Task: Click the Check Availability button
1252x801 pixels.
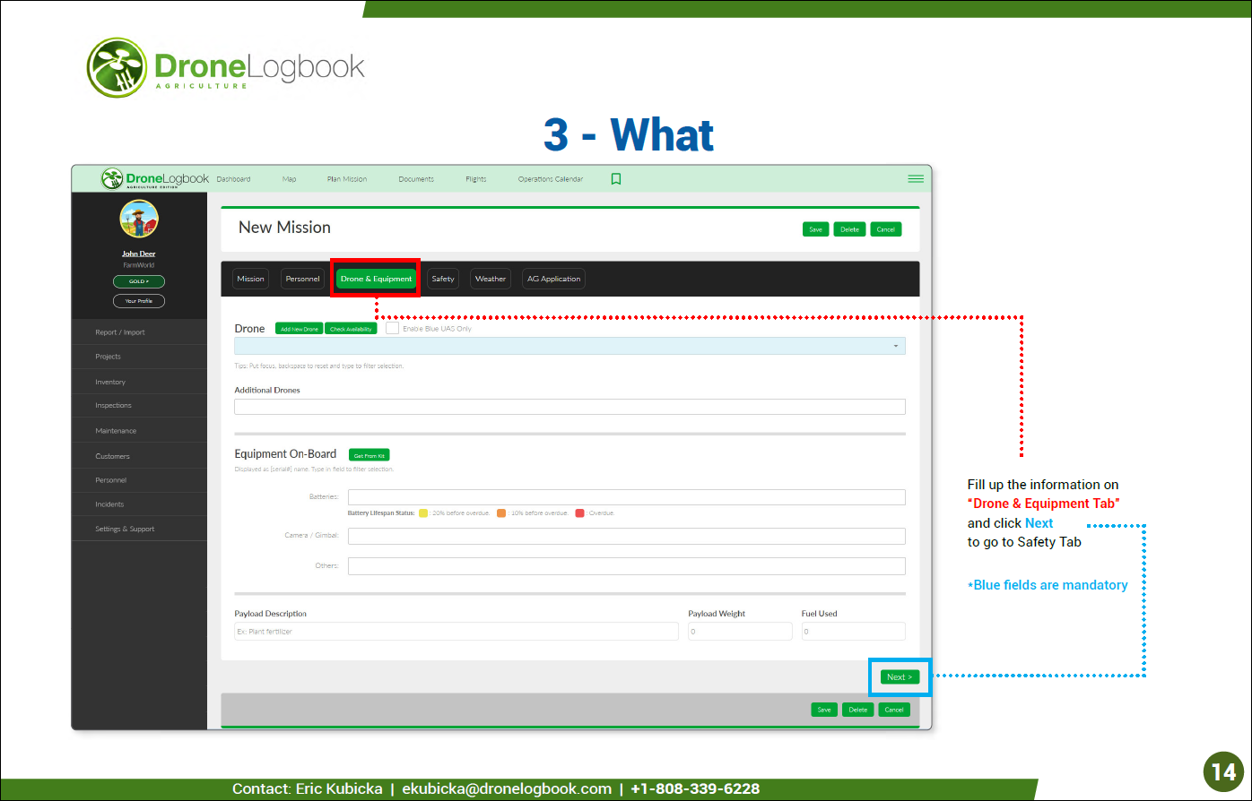Action: tap(351, 329)
